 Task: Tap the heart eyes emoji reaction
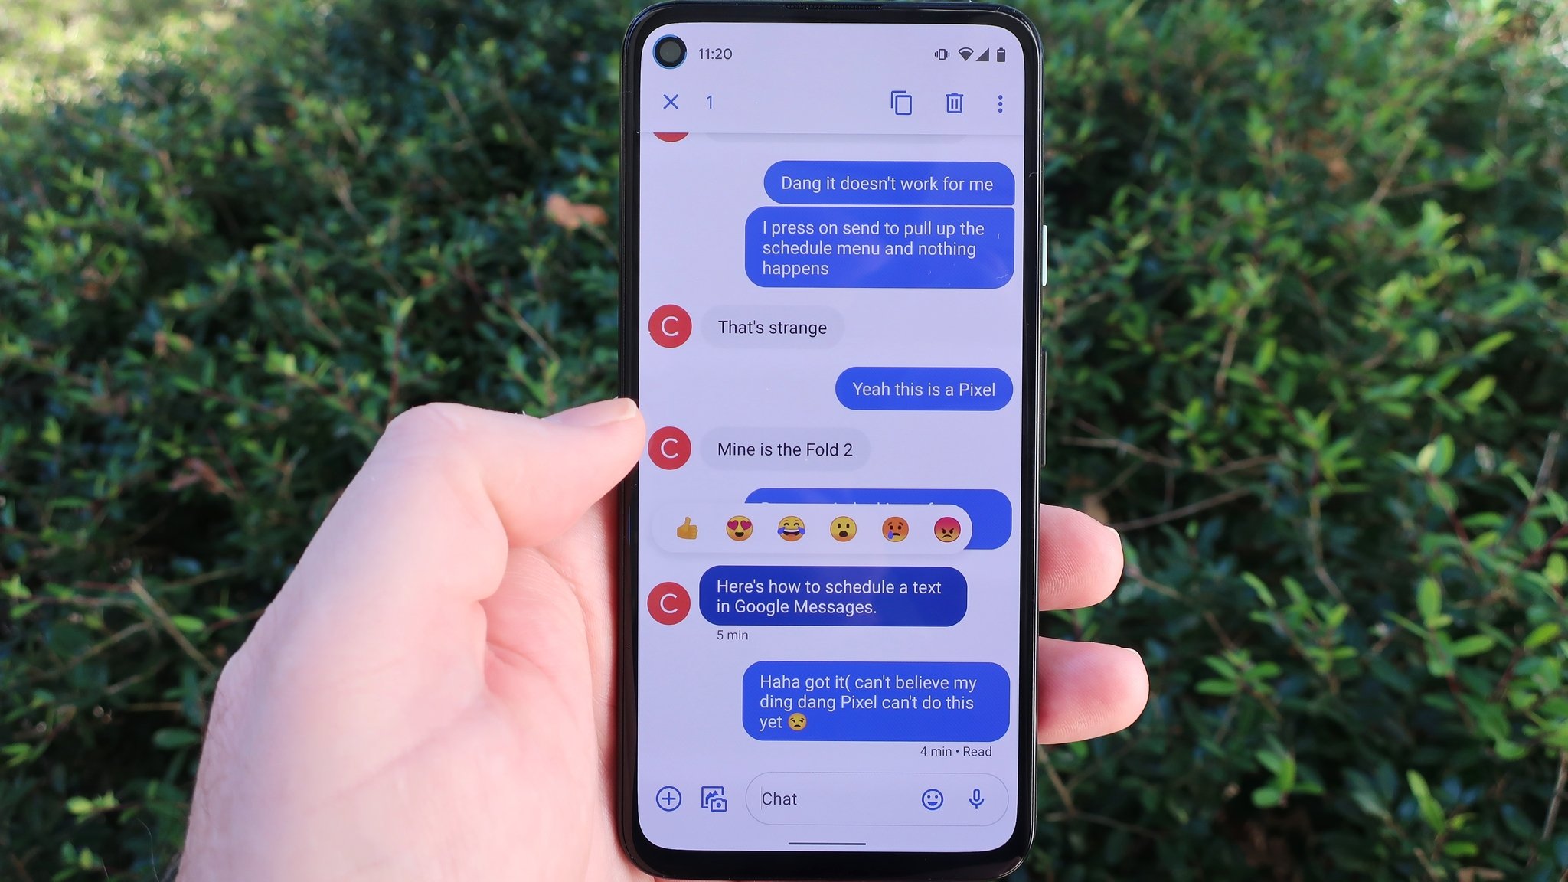[738, 528]
